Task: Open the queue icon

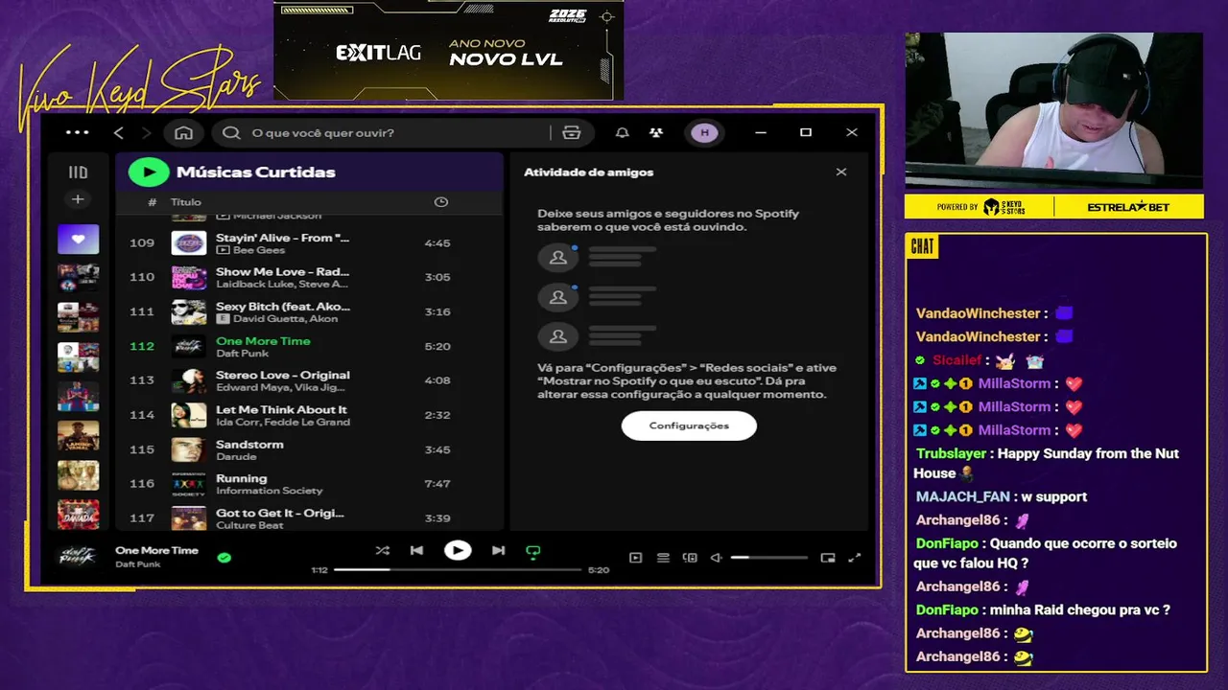Action: 663,558
